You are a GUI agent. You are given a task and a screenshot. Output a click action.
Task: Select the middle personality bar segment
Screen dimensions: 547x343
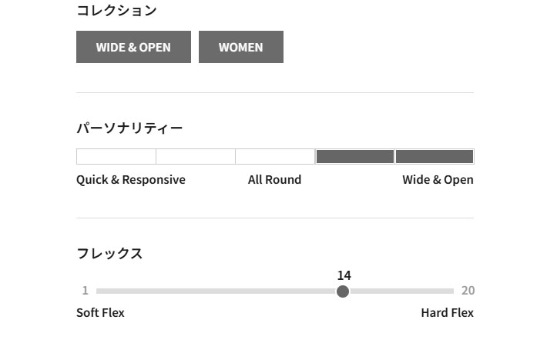pyautogui.click(x=275, y=157)
